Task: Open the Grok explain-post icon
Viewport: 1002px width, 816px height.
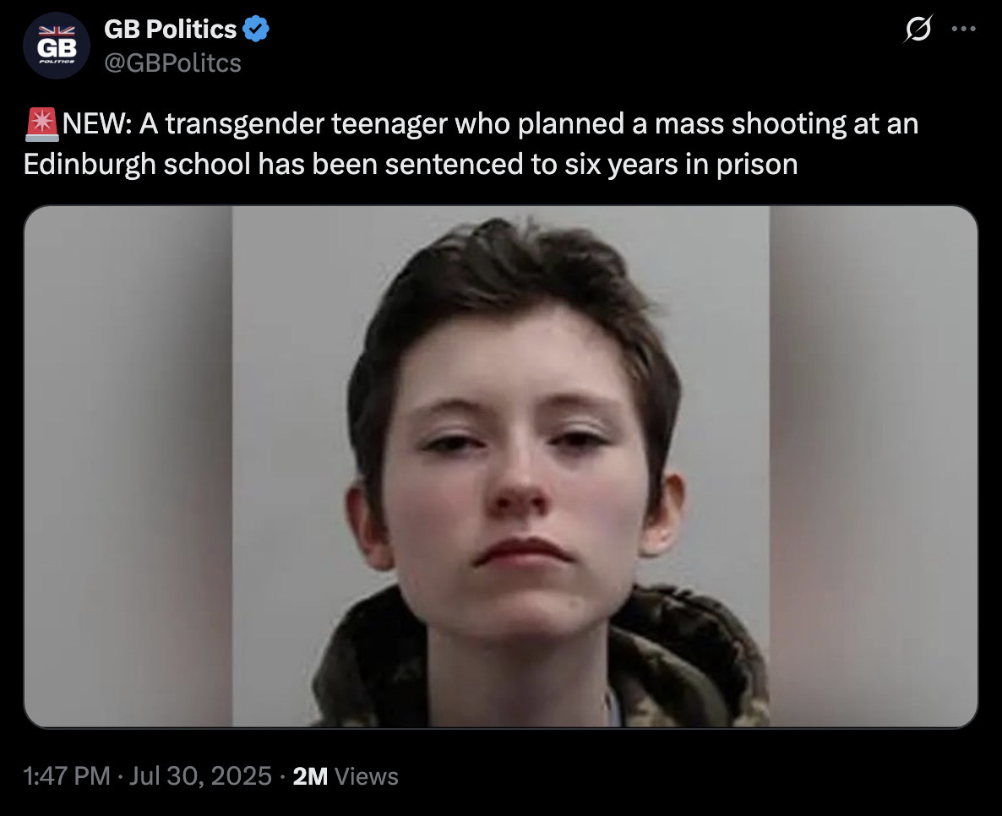Action: click(918, 29)
